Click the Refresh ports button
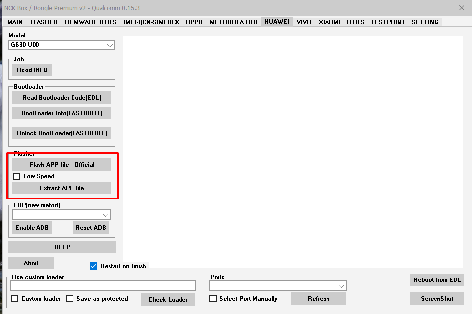The width and height of the screenshot is (472, 314). [319, 299]
